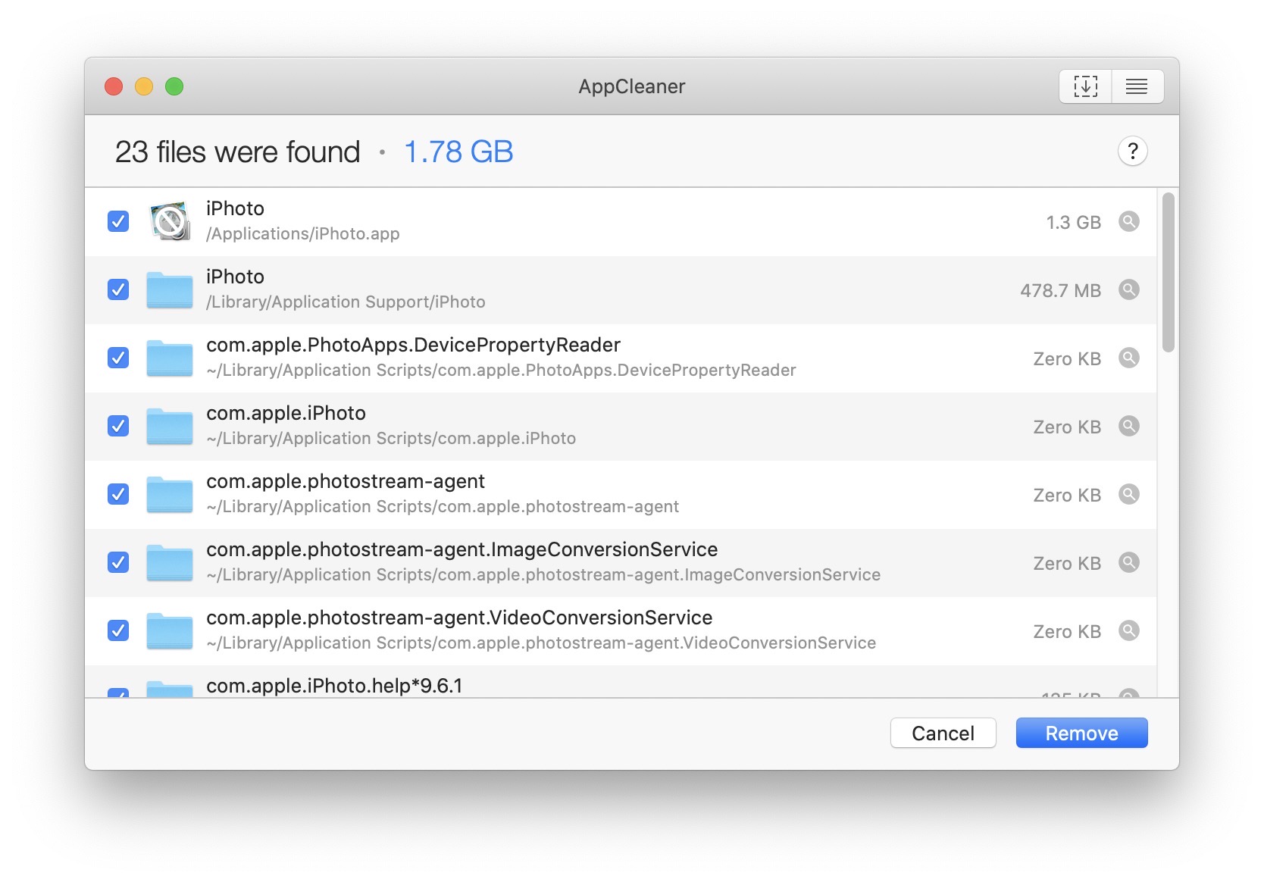This screenshot has height=882, width=1264.
Task: Reveal Application Support/iPhoto folder magnifier
Action: 1128,289
